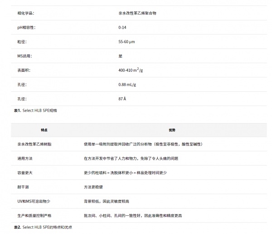Click the 优势 column header
The height and width of the screenshot is (234, 272).
(x=172, y=130)
